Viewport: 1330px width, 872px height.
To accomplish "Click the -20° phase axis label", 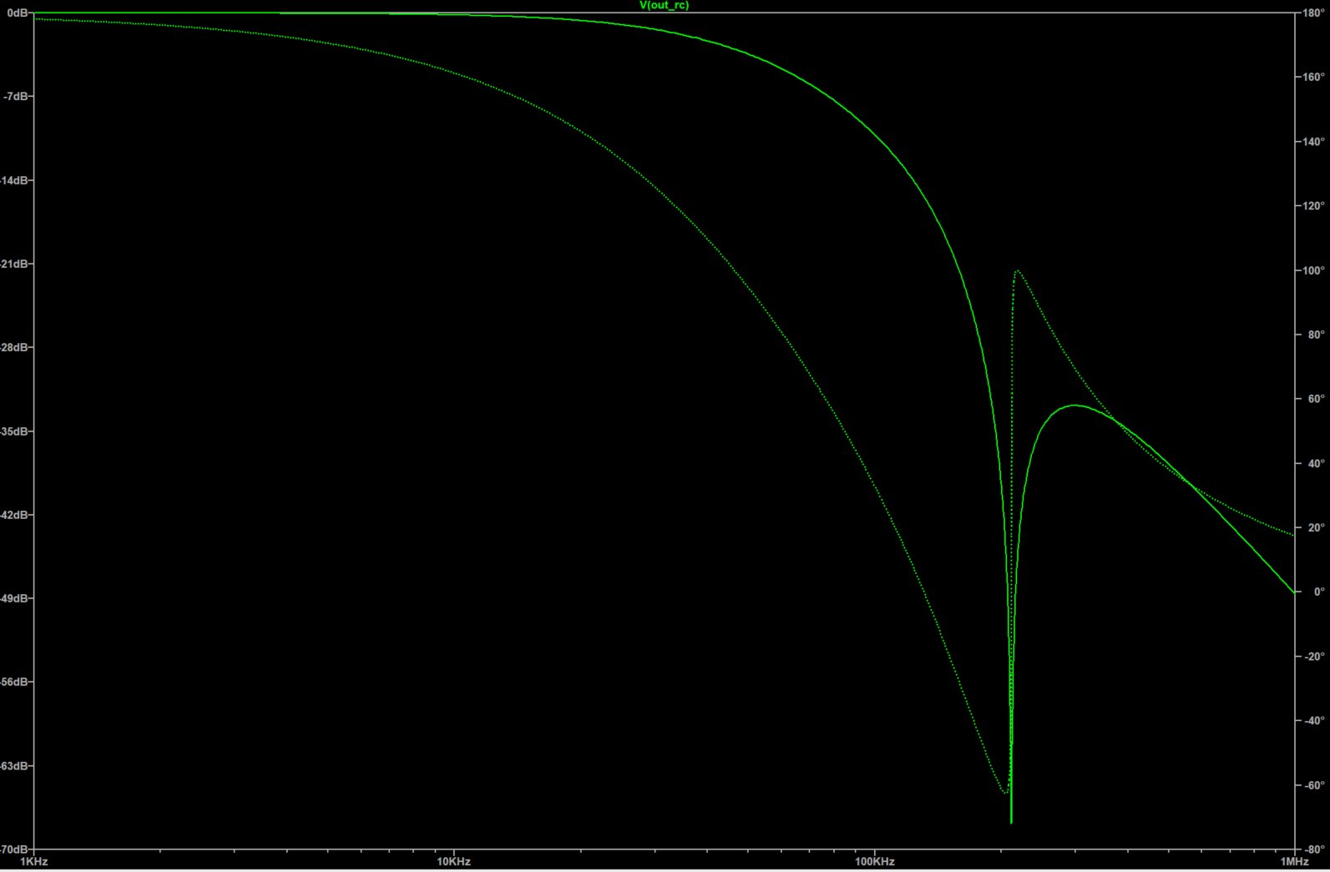I will click(x=1314, y=657).
